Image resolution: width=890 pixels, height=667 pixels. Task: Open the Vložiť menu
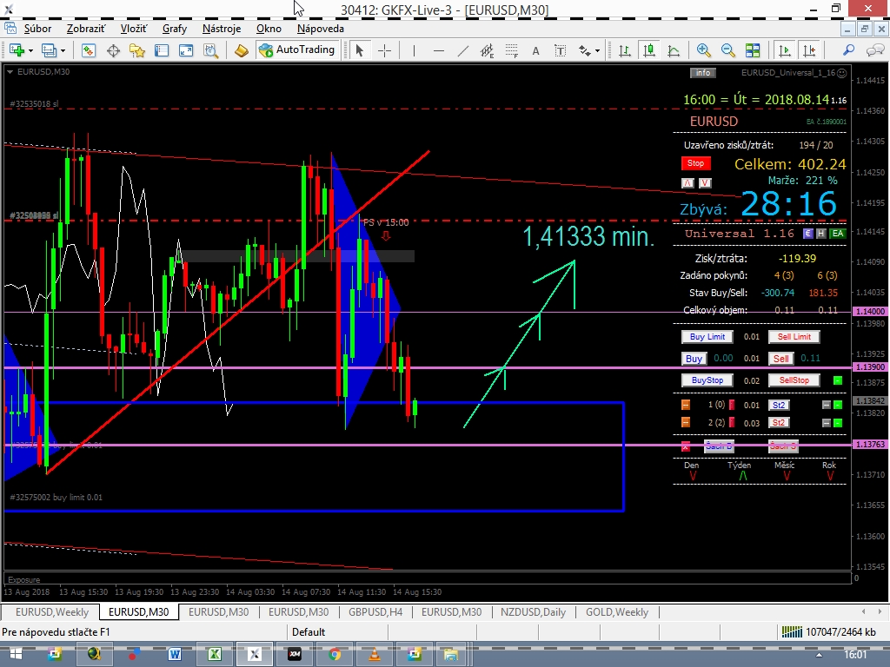(133, 29)
